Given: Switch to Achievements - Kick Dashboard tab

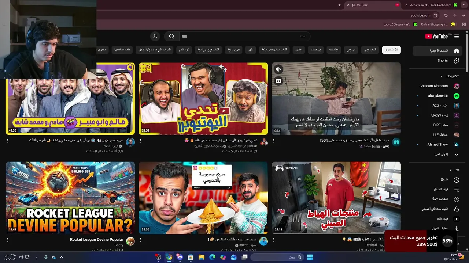Looking at the screenshot, I should pyautogui.click(x=431, y=5).
